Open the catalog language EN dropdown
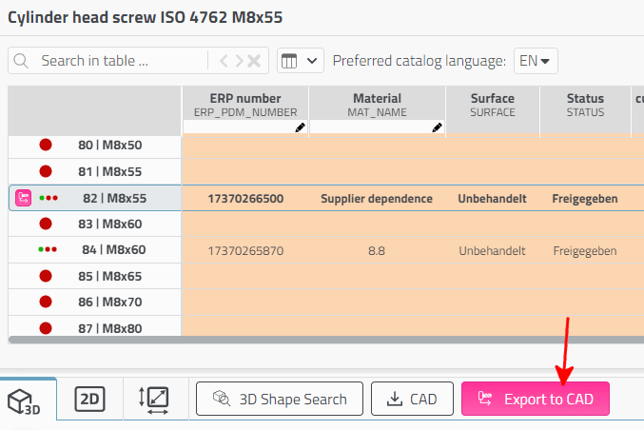This screenshot has height=430, width=644. point(536,61)
